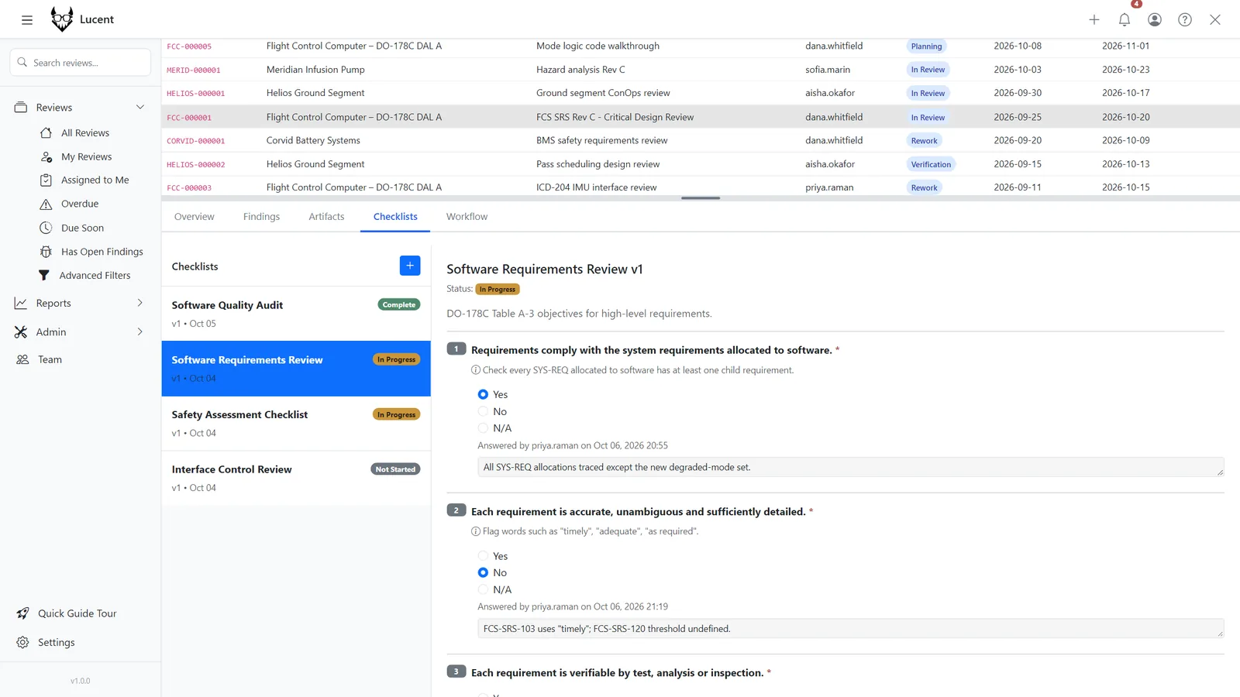Open the user account icon

(1155, 20)
